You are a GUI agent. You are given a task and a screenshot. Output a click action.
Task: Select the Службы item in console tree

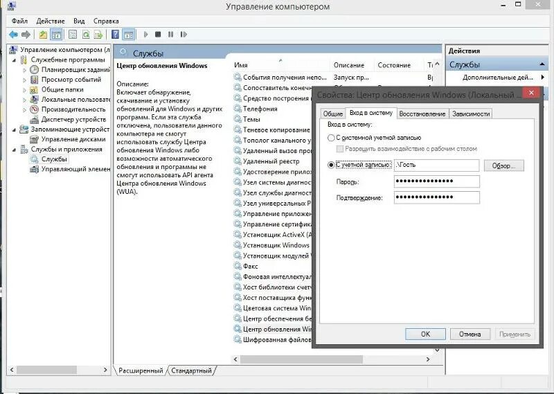point(54,159)
